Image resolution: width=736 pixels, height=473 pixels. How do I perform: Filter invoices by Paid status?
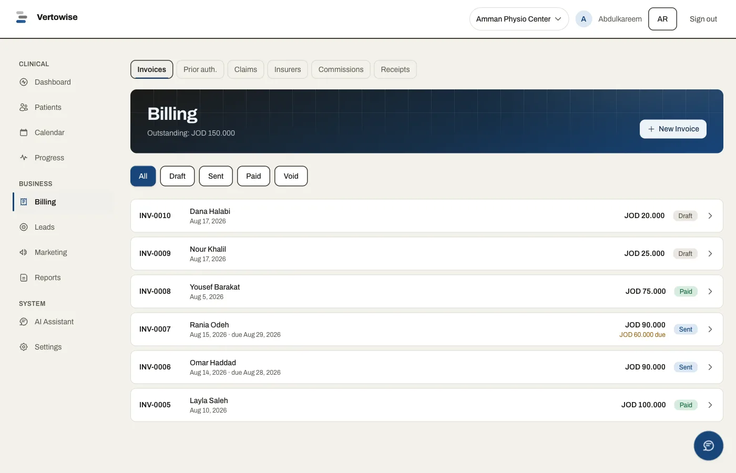coord(253,176)
